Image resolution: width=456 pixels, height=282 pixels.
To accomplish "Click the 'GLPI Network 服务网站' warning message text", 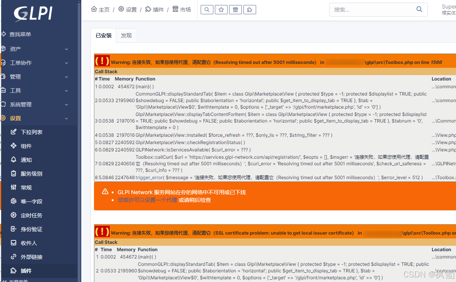I will pyautogui.click(x=181, y=192).
